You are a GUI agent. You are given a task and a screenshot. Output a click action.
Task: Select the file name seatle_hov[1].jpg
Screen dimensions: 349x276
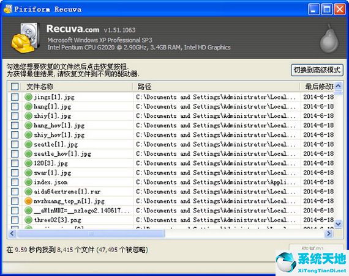[x=62, y=154]
